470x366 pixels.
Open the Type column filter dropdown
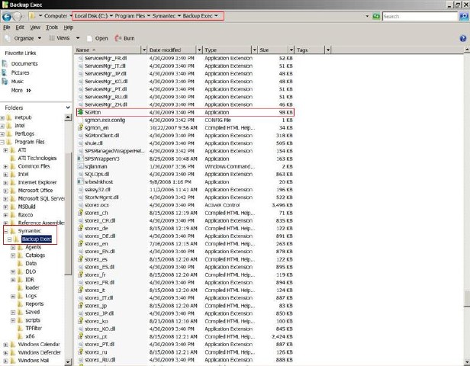click(255, 50)
